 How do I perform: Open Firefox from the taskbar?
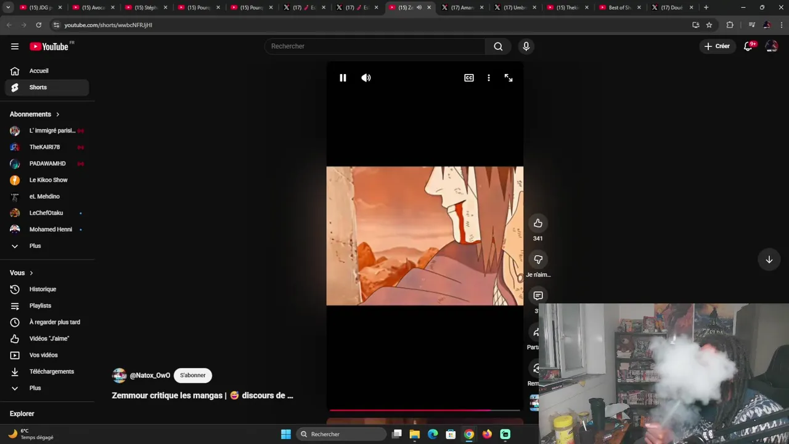tap(487, 434)
